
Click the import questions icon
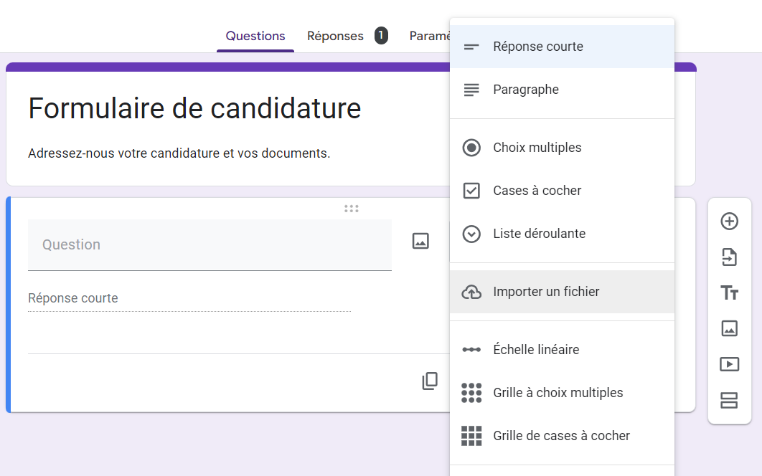tap(729, 257)
